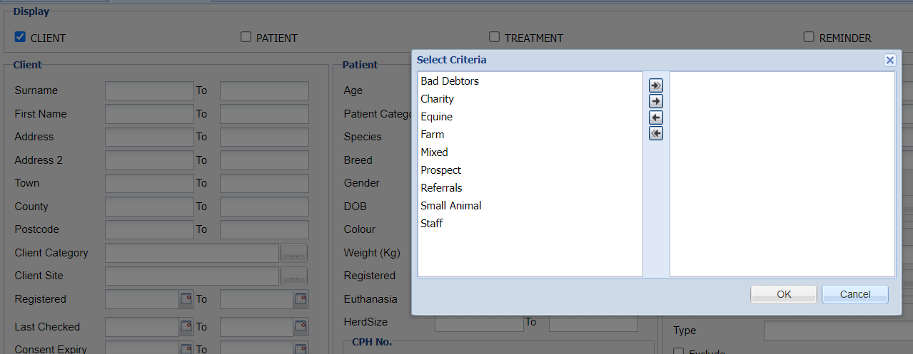The image size is (913, 354).
Task: Uncheck the CLIENT display checkbox
Action: (20, 37)
